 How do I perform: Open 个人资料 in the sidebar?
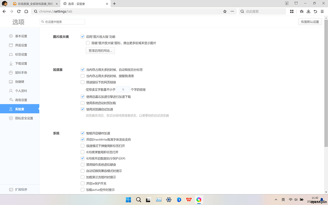tap(19, 91)
